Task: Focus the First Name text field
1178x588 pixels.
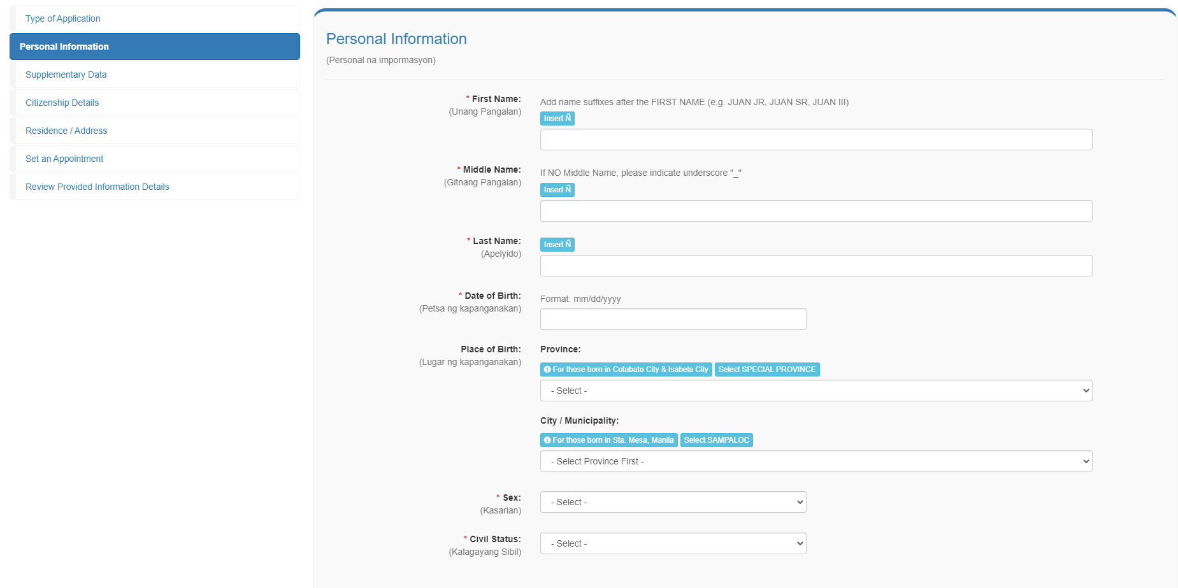Action: (x=815, y=140)
